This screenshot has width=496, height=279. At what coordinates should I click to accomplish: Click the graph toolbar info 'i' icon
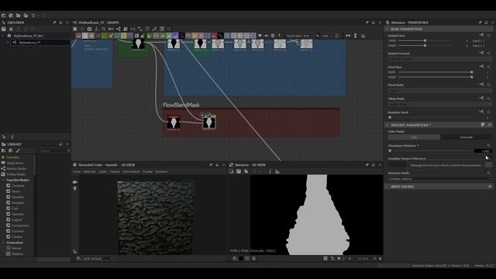click(96, 29)
